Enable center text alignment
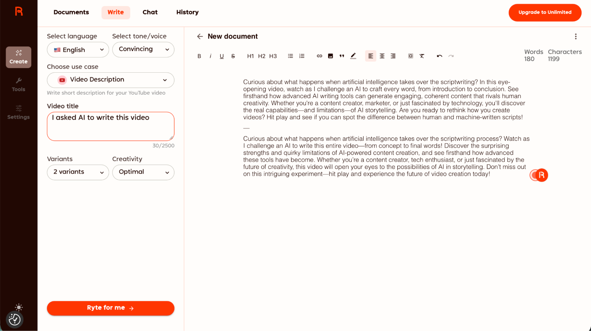 [x=382, y=56]
